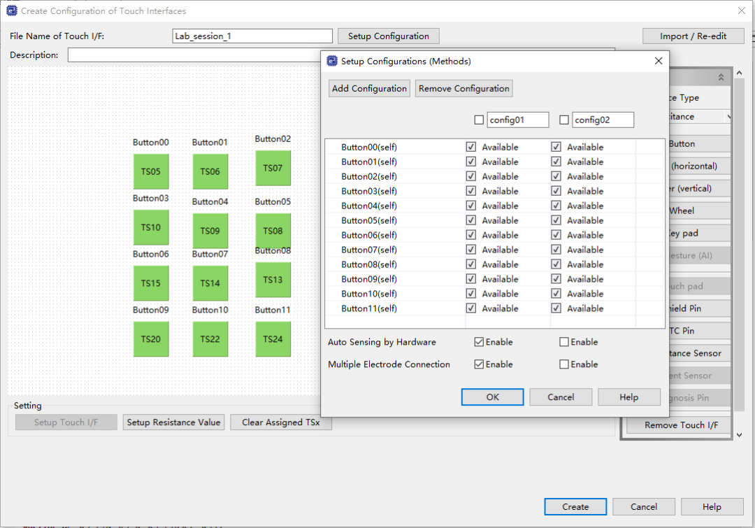
Task: Select the TS14 electrode for Button07
Action: 210,283
